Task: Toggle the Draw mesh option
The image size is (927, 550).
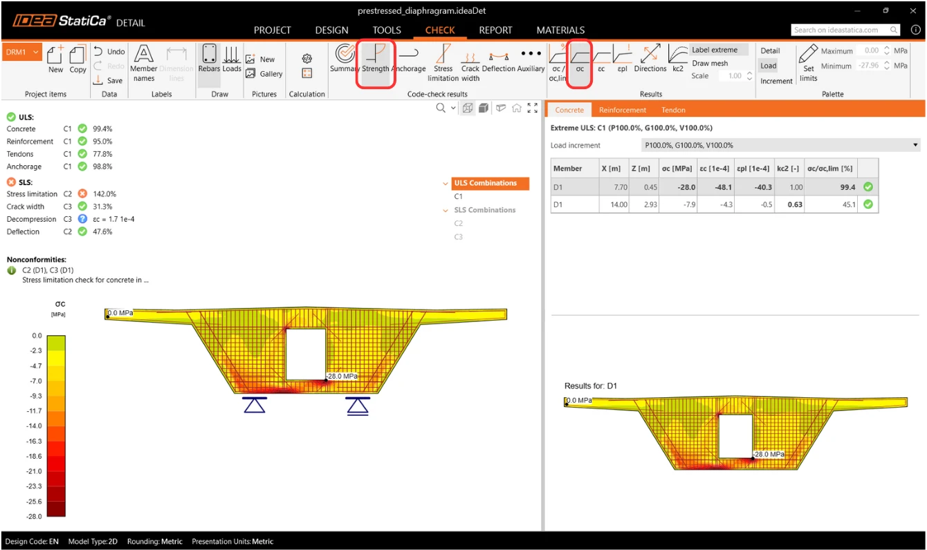Action: 710,63
